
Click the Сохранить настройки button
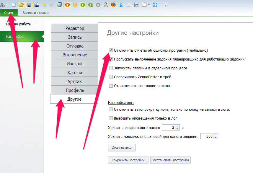pos(128,160)
